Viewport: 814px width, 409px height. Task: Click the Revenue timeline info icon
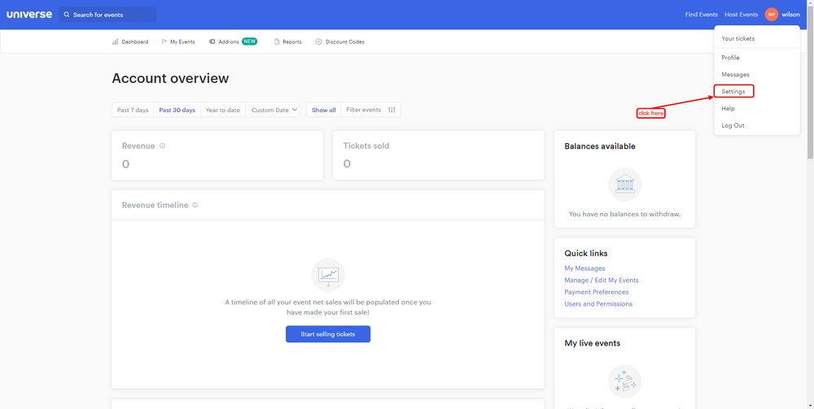(x=195, y=205)
